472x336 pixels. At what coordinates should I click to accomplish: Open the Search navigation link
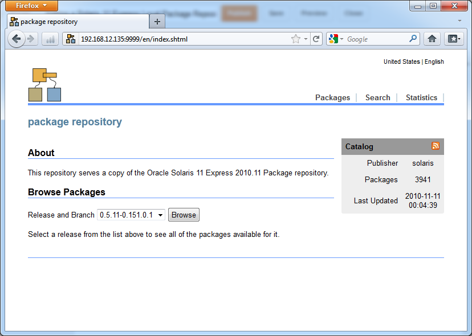click(x=377, y=97)
